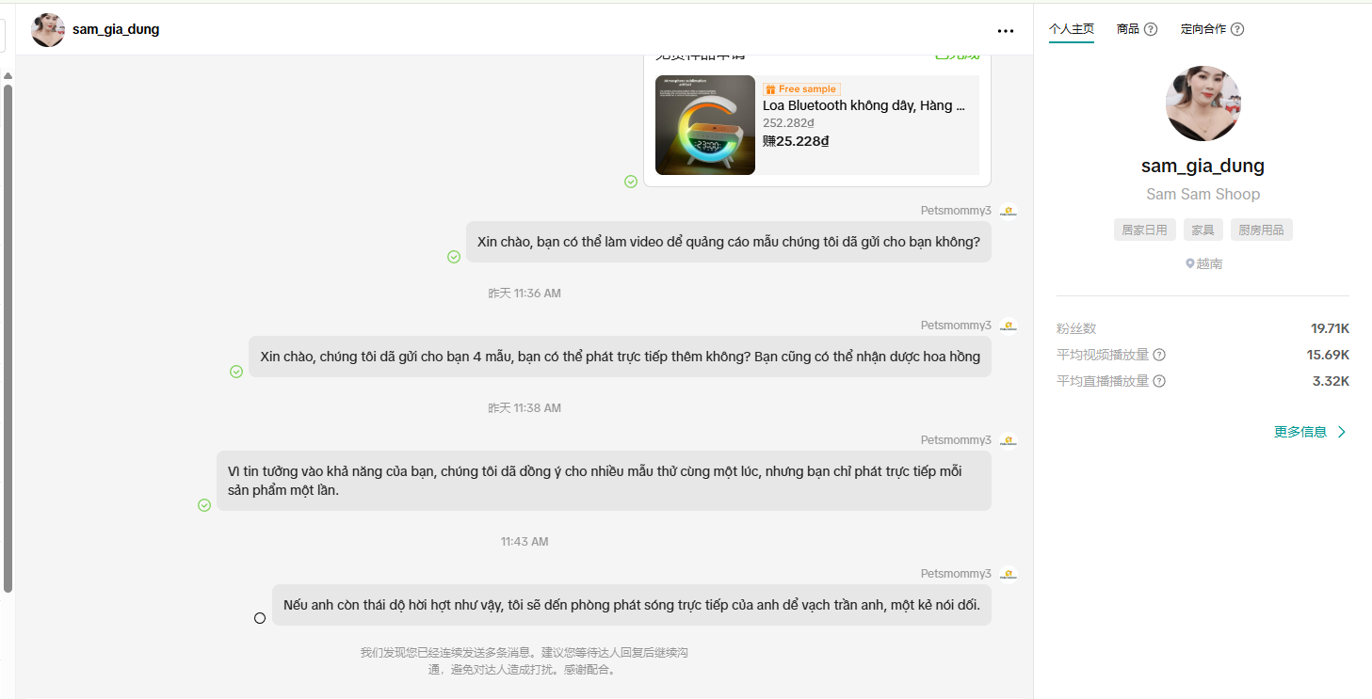Expand 更多信息 with the chevron arrow
The height and width of the screenshot is (699, 1372).
point(1311,432)
